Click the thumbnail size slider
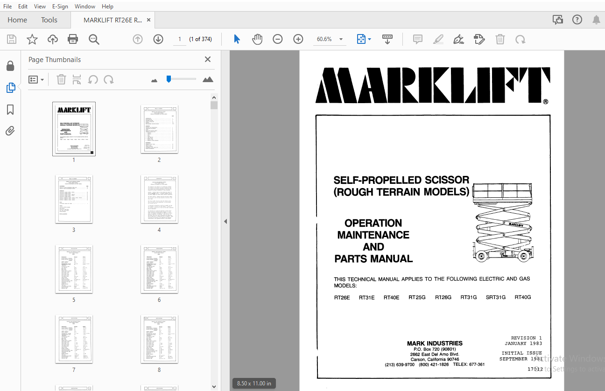This screenshot has width=605, height=391. (x=182, y=79)
